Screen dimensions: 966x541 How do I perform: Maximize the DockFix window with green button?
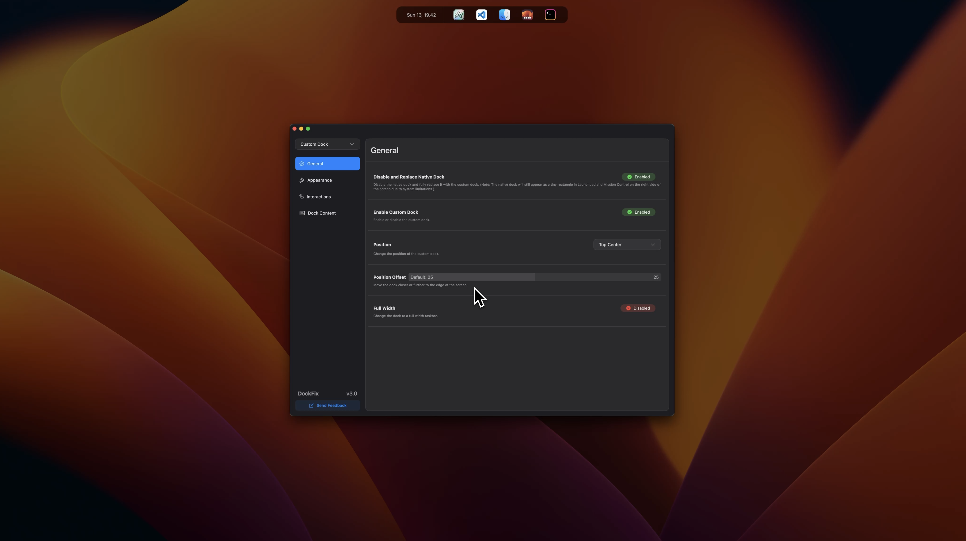[x=308, y=129]
